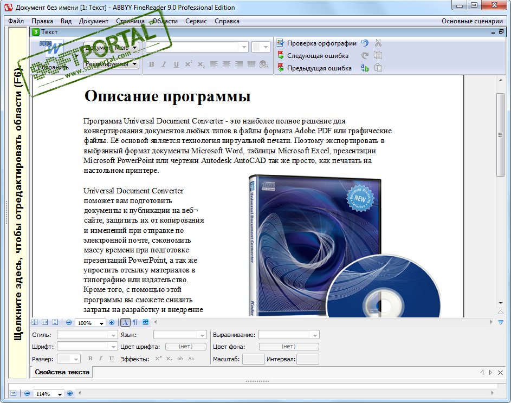The width and height of the screenshot is (511, 403).
Task: Zoom in text view with plus icon beside 100%
Action: [112, 322]
